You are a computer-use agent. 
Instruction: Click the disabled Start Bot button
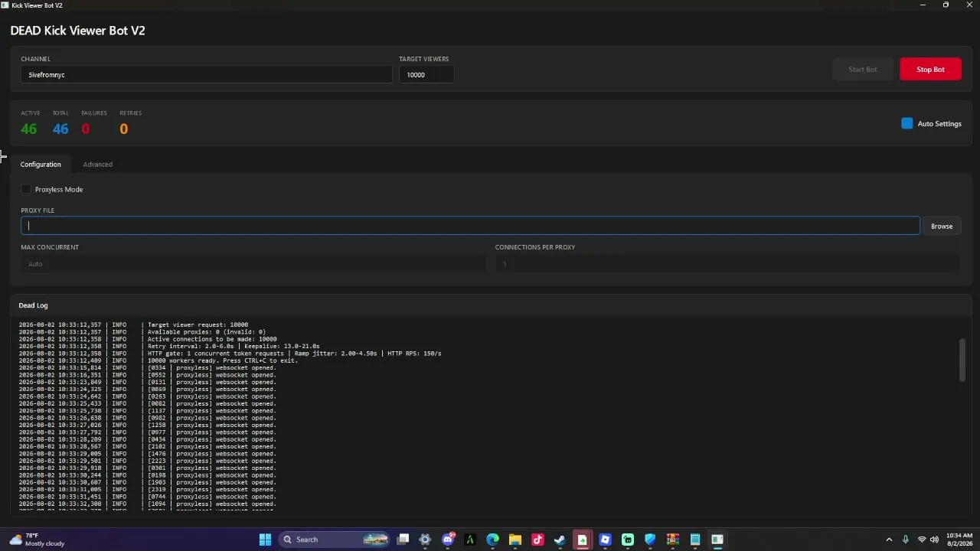tap(862, 69)
